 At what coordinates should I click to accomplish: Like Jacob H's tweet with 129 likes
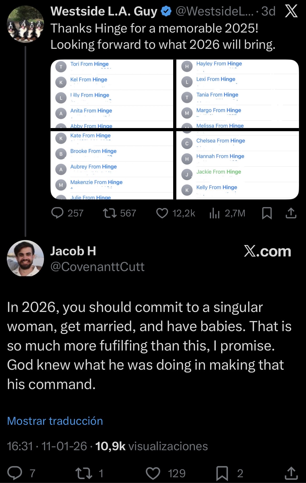tap(153, 473)
